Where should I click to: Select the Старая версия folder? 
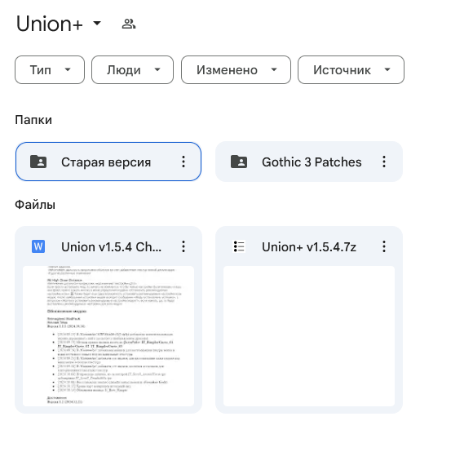108,162
